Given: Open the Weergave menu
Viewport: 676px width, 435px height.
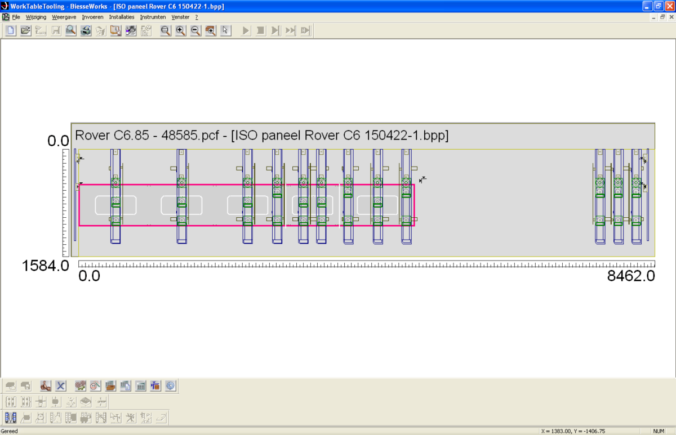Looking at the screenshot, I should (64, 17).
